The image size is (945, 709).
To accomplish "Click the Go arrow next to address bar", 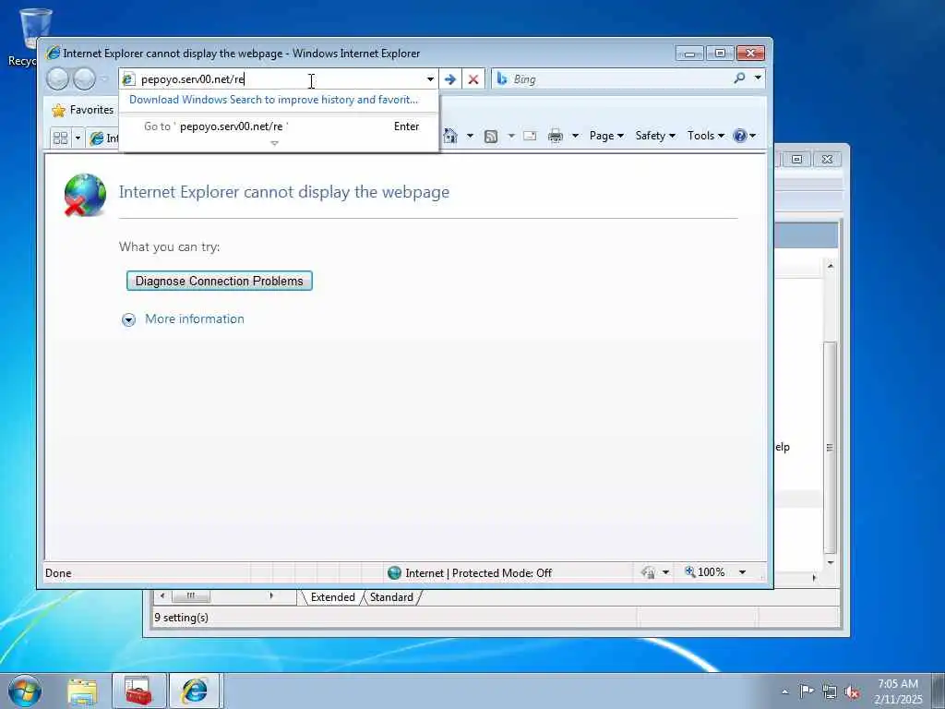I will point(449,79).
